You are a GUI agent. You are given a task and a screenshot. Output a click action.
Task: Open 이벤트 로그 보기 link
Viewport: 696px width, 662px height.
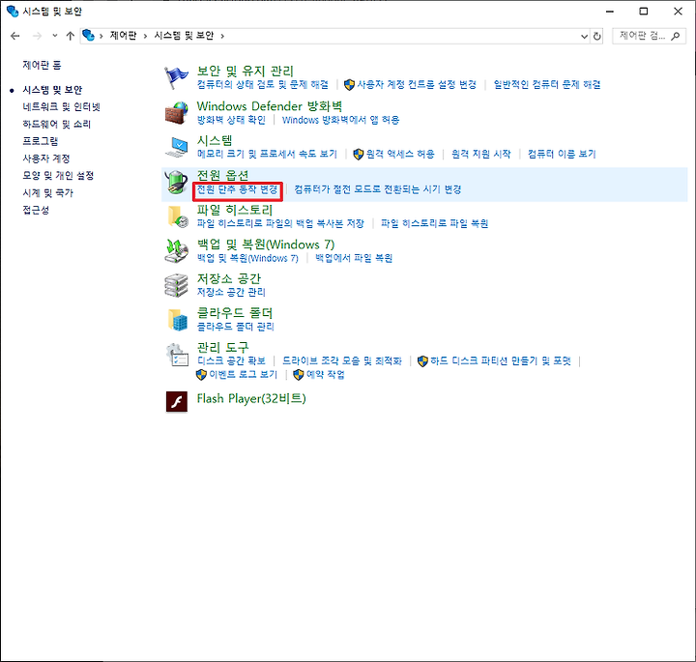[x=243, y=374]
